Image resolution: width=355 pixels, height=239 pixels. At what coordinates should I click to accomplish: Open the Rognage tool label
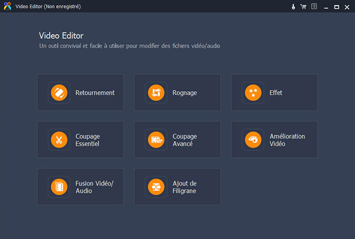tap(185, 93)
